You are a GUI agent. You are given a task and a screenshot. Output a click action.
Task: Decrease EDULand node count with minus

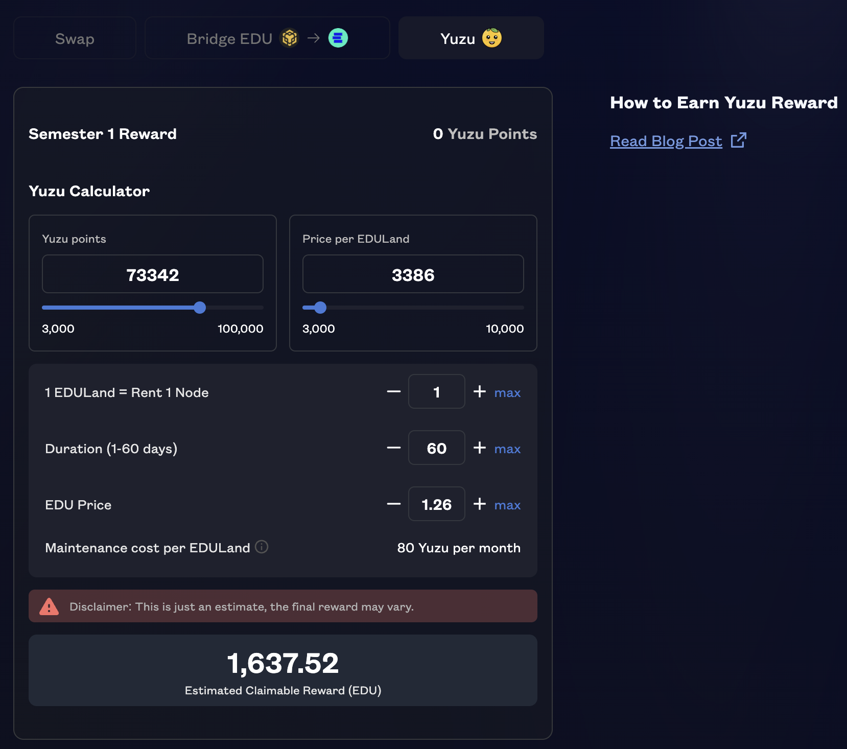(393, 392)
